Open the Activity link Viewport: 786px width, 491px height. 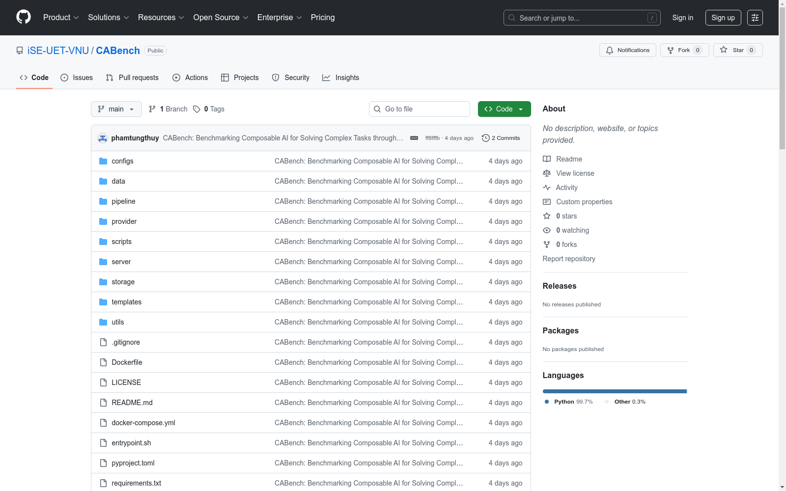click(560, 188)
